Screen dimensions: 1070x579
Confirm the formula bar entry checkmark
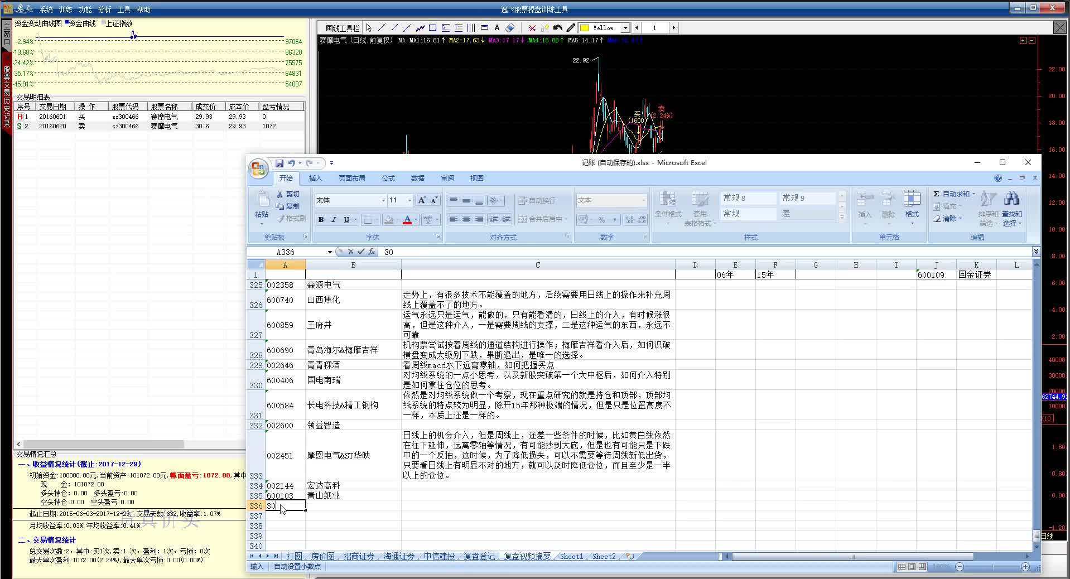pyautogui.click(x=361, y=252)
